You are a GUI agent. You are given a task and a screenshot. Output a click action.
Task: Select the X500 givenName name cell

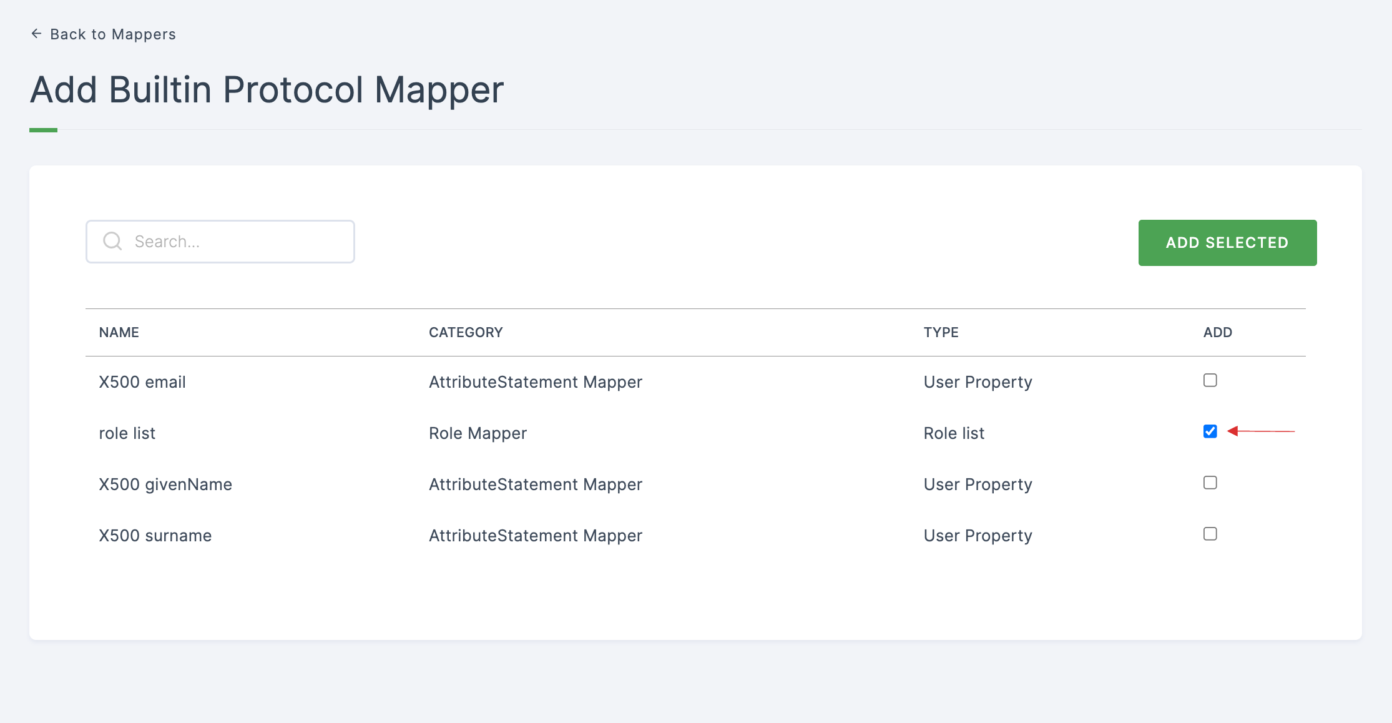(165, 484)
